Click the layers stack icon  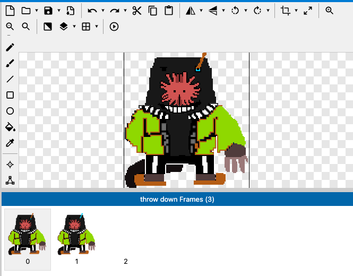[x=64, y=27]
